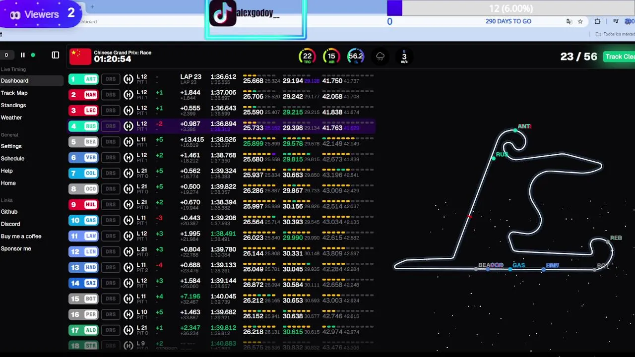
Task: Click the alexgodoy TikTok overlay logo
Action: coord(223,13)
